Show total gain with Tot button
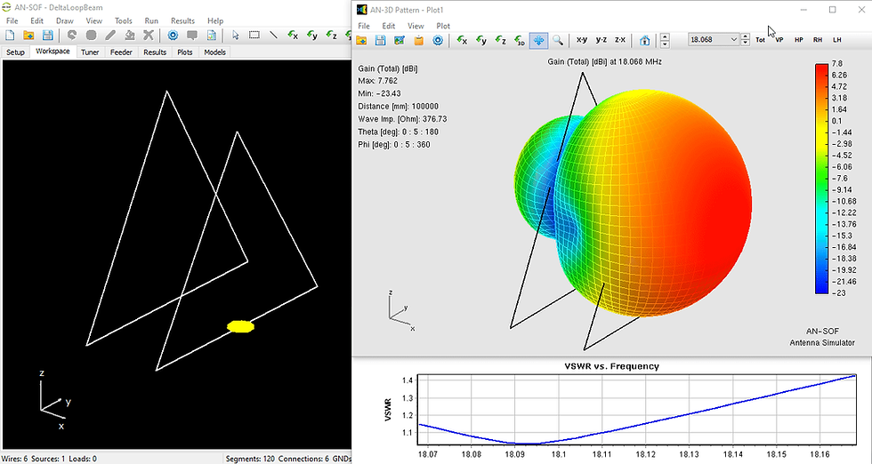Image resolution: width=872 pixels, height=464 pixels. pos(760,40)
